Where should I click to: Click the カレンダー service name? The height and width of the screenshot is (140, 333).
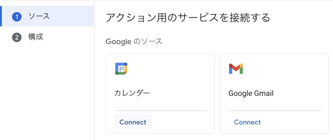(132, 94)
